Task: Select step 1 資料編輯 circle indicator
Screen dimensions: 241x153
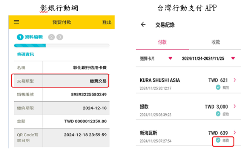Action: [x=20, y=37]
